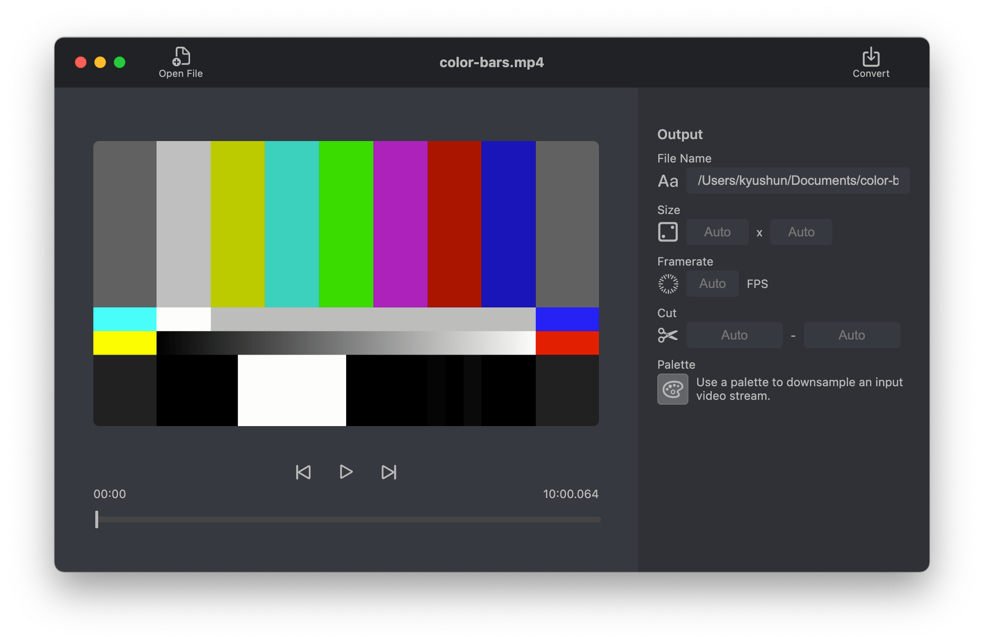Click the color bars video preview
984x644 pixels.
point(346,283)
